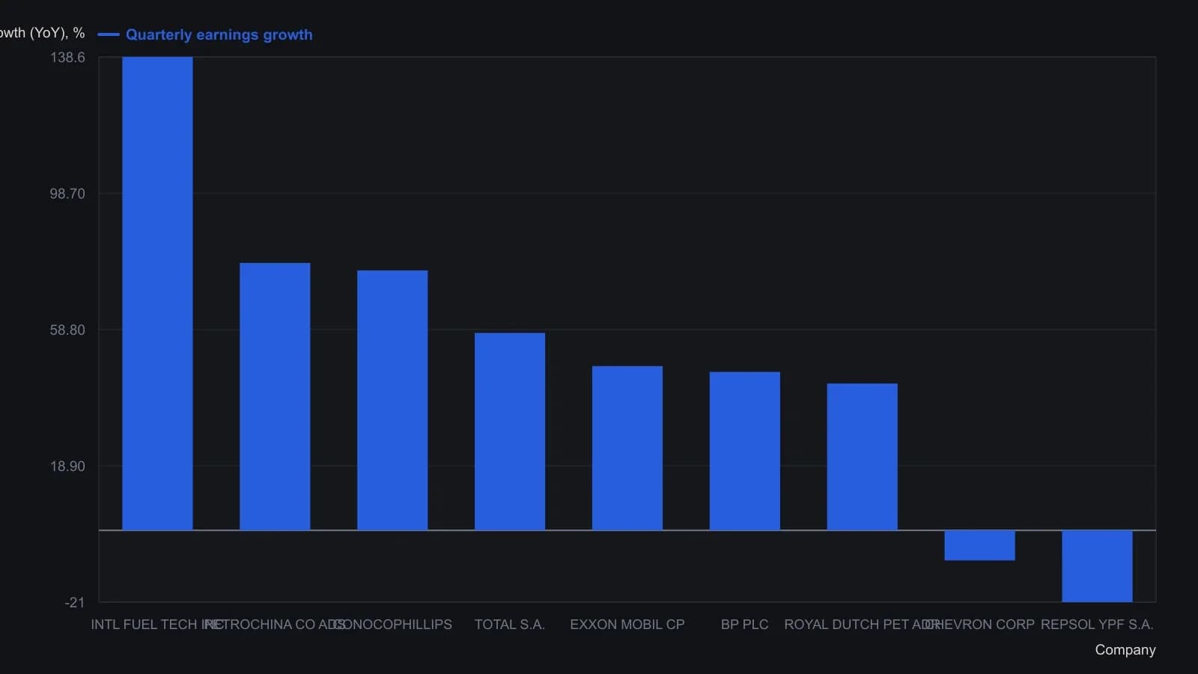Viewport: 1198px width, 674px height.
Task: Click the REPSOL YPF S.A. axis label
Action: [x=1097, y=625]
